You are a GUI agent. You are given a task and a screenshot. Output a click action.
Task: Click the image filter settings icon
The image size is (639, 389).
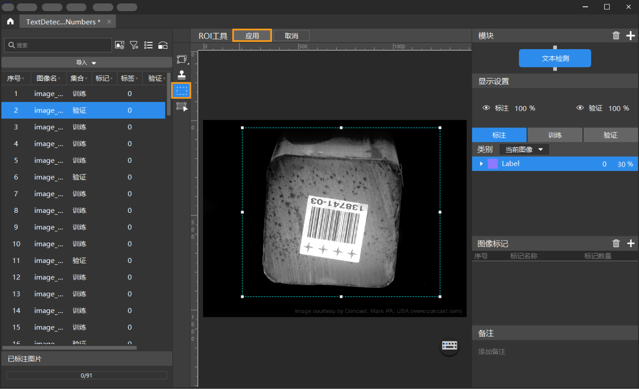(120, 45)
